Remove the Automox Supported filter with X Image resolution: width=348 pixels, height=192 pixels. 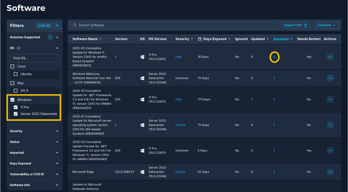(x=50, y=37)
